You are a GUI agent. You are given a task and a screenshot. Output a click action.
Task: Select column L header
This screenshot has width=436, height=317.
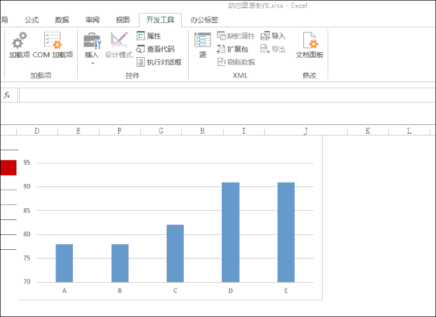[x=409, y=131]
